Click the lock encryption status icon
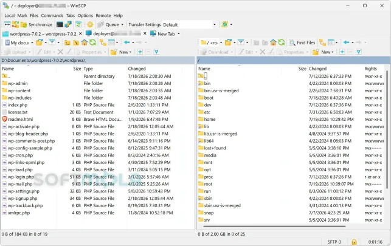This screenshot has height=246, width=391. (x=354, y=242)
